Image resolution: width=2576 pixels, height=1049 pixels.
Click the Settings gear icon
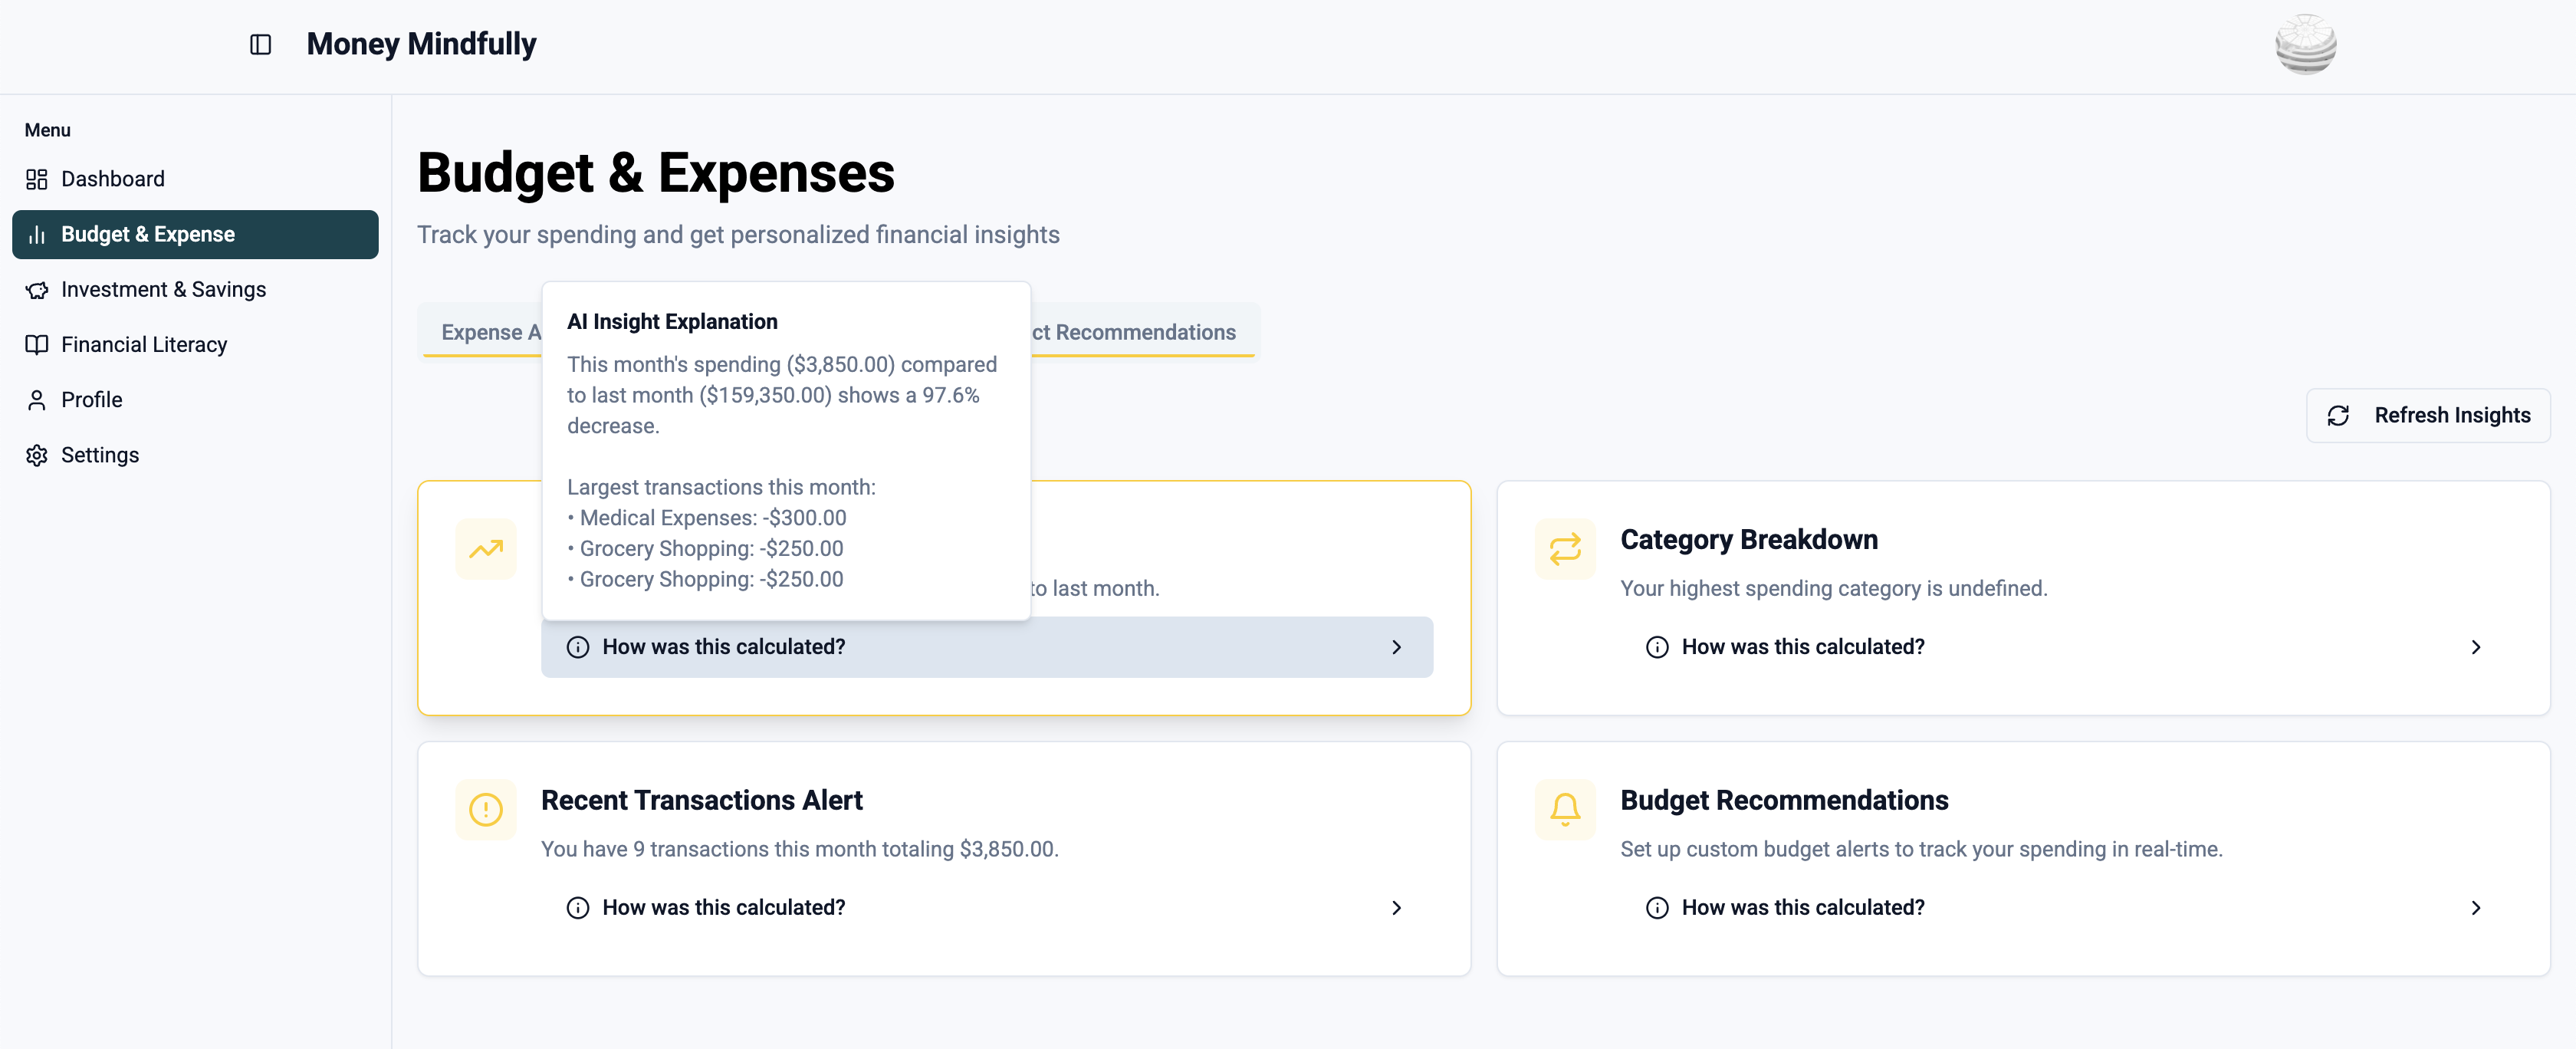click(37, 455)
